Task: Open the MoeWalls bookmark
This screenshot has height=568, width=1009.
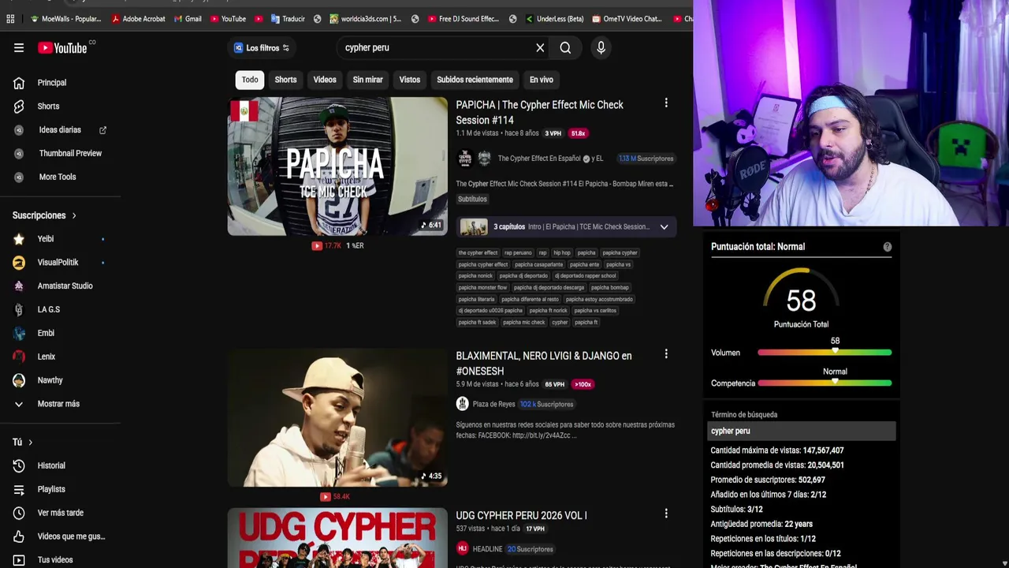Action: click(x=65, y=19)
